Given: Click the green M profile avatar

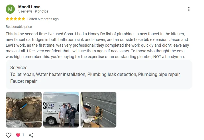Looking at the screenshot, I should (x=11, y=9).
